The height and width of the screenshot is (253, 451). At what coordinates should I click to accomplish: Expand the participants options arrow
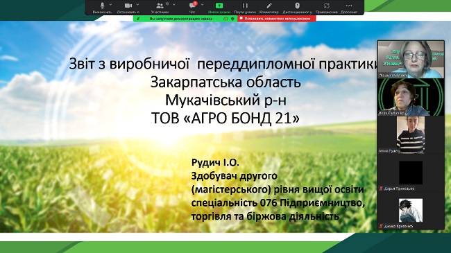click(174, 5)
